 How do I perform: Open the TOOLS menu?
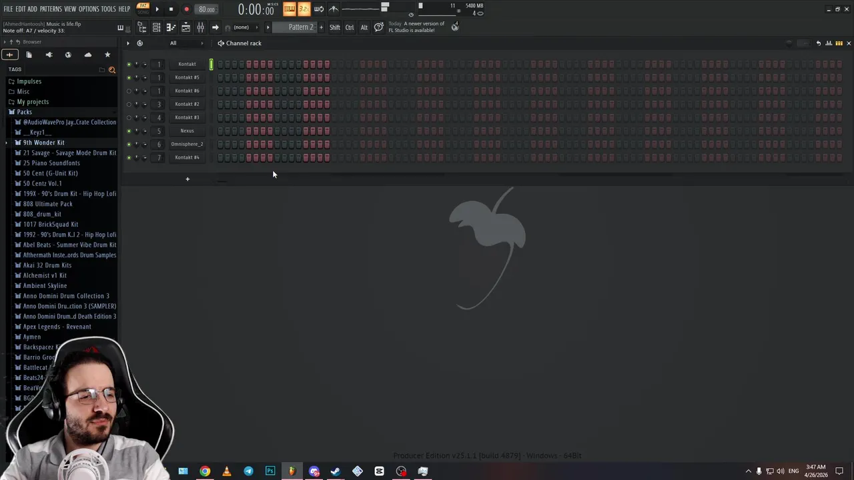pos(109,9)
